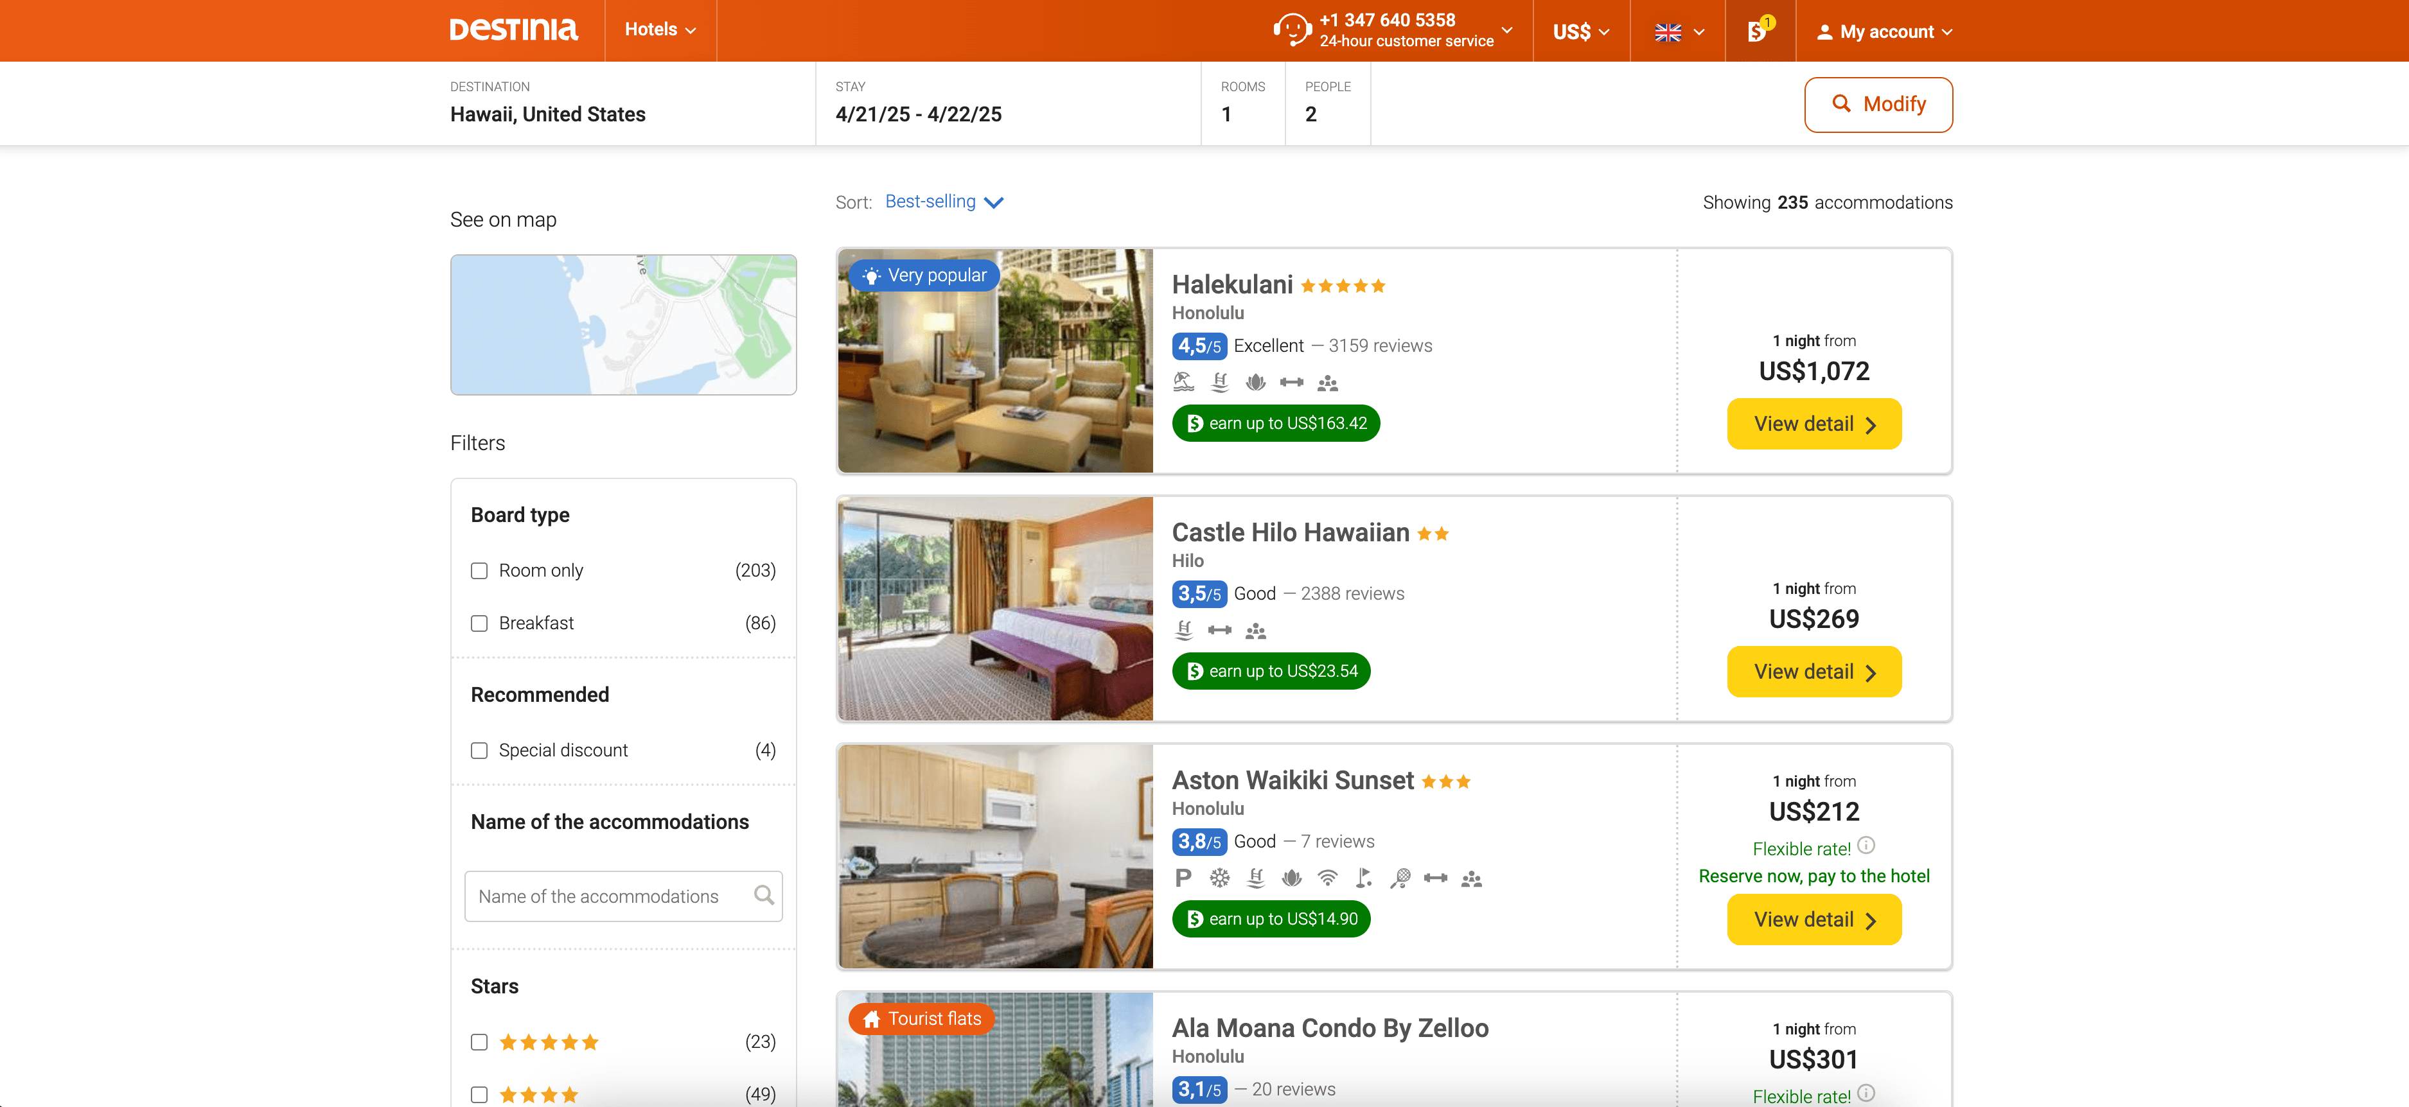Image resolution: width=2409 pixels, height=1107 pixels.
Task: Open the Best-selling sort dropdown
Action: click(944, 202)
